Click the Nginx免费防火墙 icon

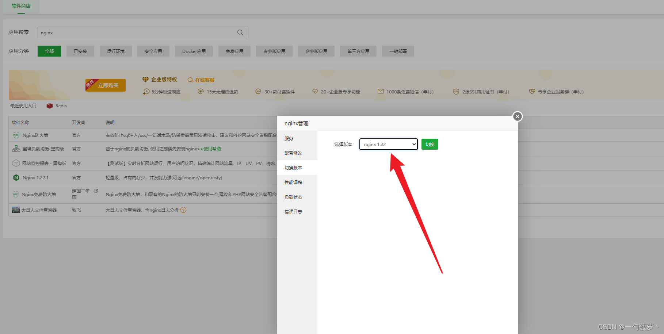pyautogui.click(x=16, y=194)
